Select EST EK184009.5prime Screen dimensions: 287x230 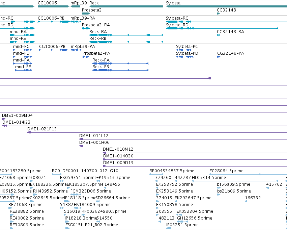92,205
